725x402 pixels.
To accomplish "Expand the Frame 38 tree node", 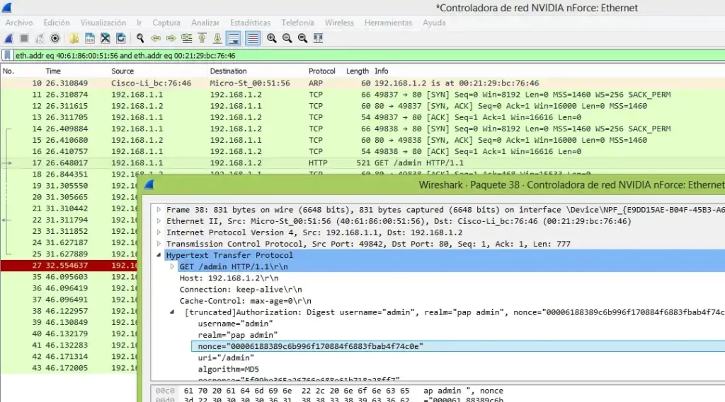I will pyautogui.click(x=159, y=210).
